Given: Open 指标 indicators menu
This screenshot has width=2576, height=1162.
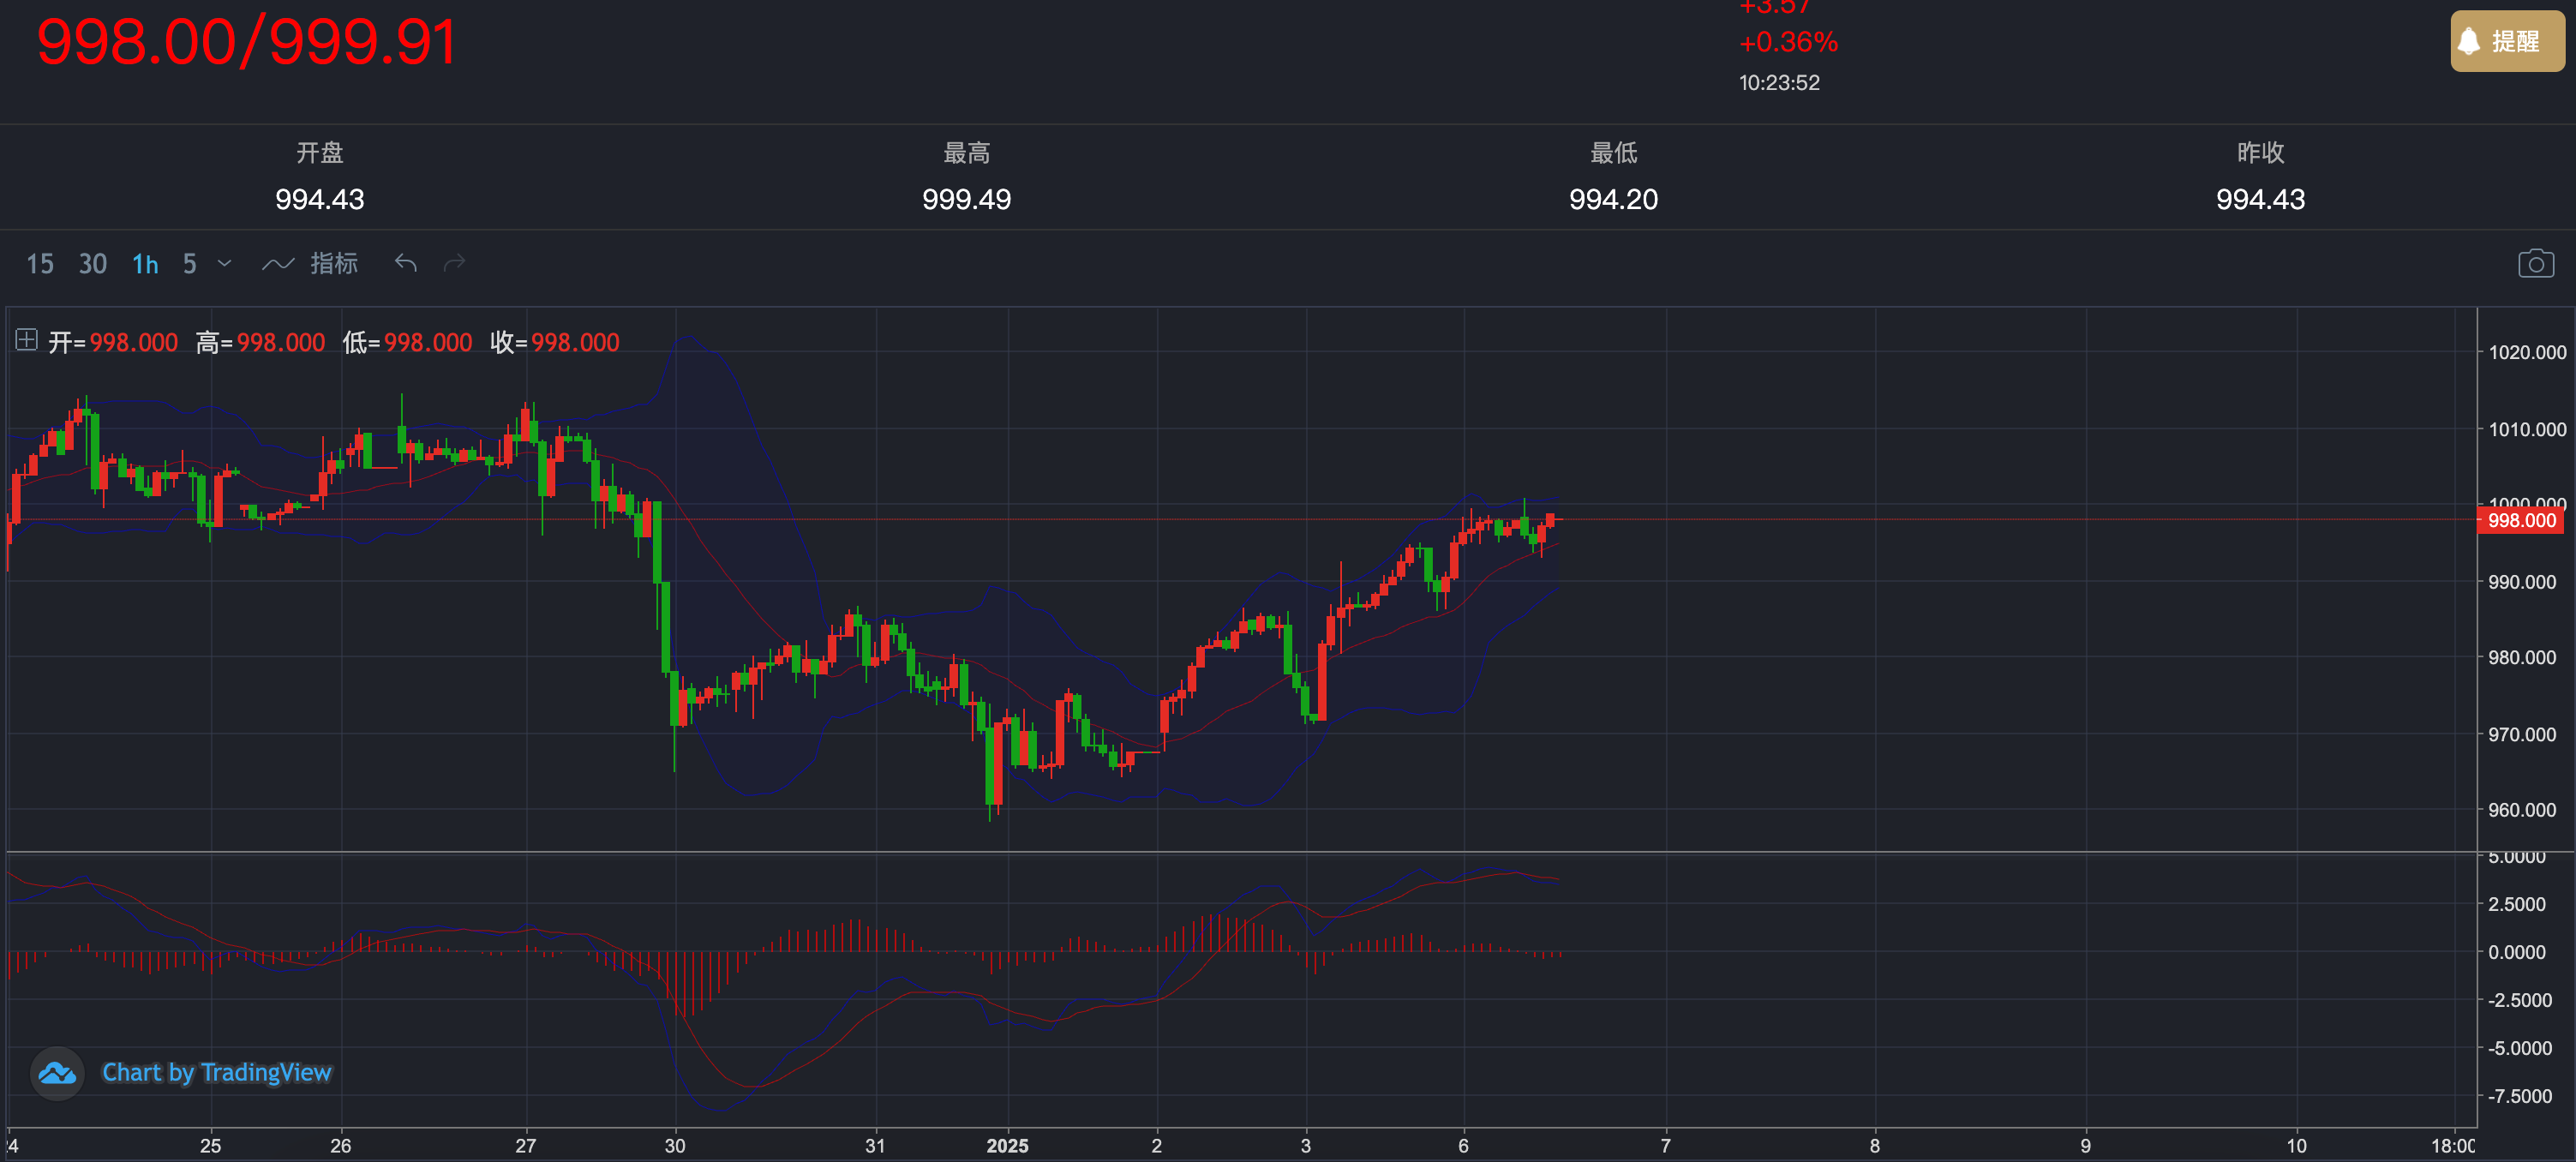Looking at the screenshot, I should pos(334,263).
